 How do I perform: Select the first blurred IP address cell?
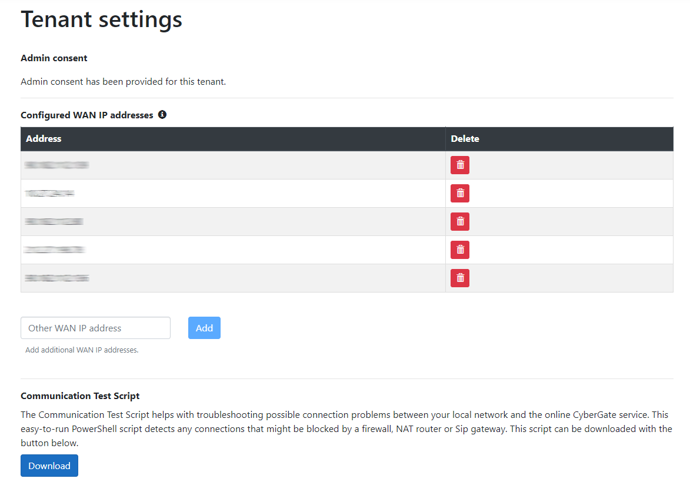pyautogui.click(x=56, y=165)
